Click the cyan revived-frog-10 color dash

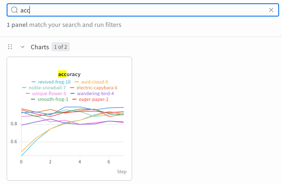tap(34, 82)
